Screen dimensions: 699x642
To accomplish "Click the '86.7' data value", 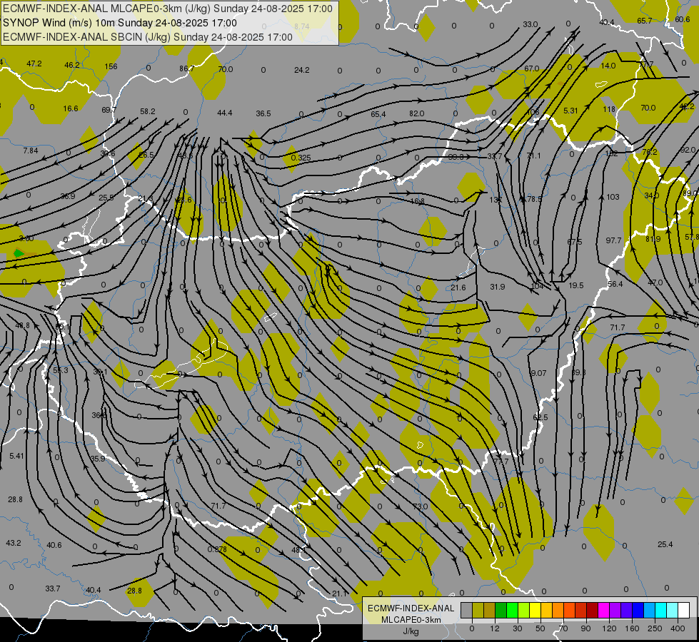I will [186, 68].
